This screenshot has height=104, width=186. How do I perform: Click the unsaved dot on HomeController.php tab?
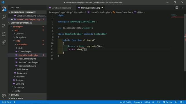102,8
